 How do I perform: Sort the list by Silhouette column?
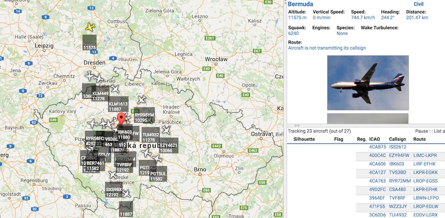[x=304, y=139]
